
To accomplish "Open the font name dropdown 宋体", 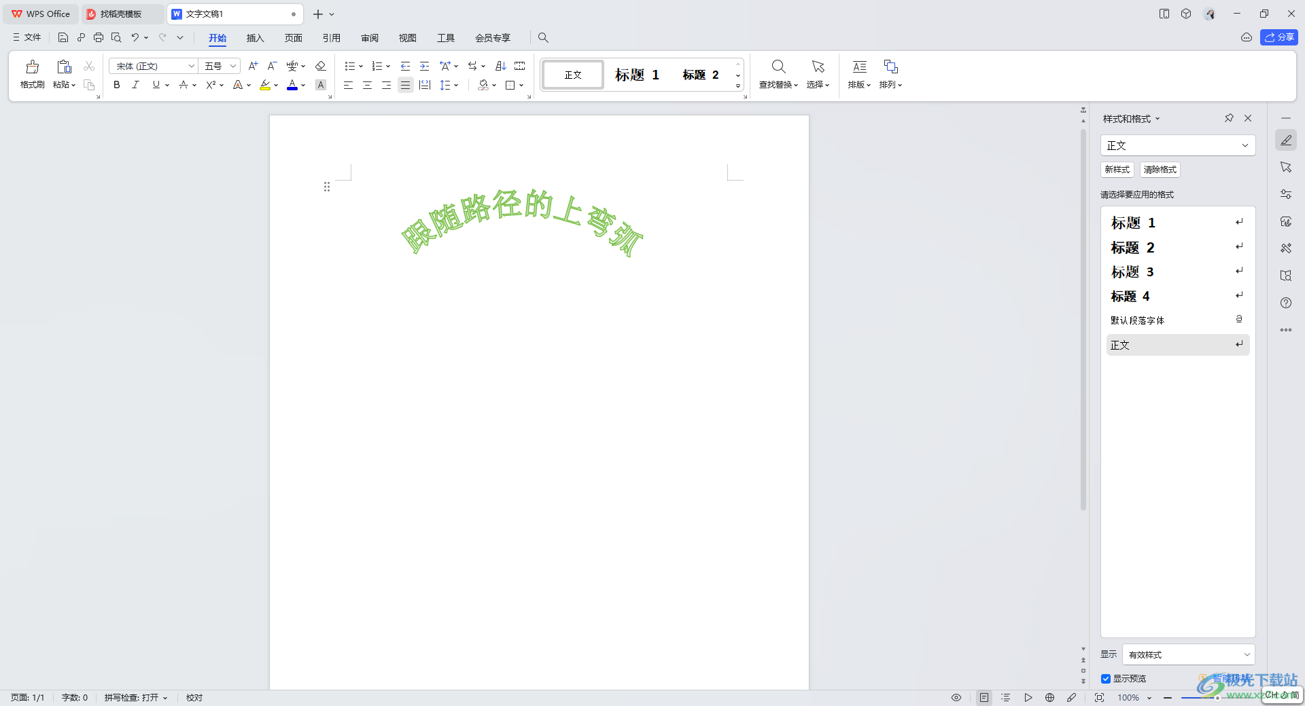I will (191, 66).
